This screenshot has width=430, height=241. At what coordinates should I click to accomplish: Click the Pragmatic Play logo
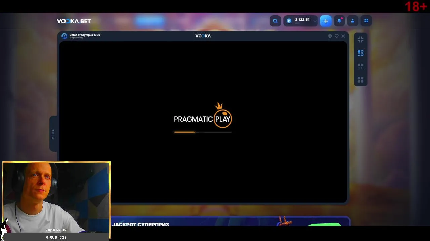(x=203, y=115)
